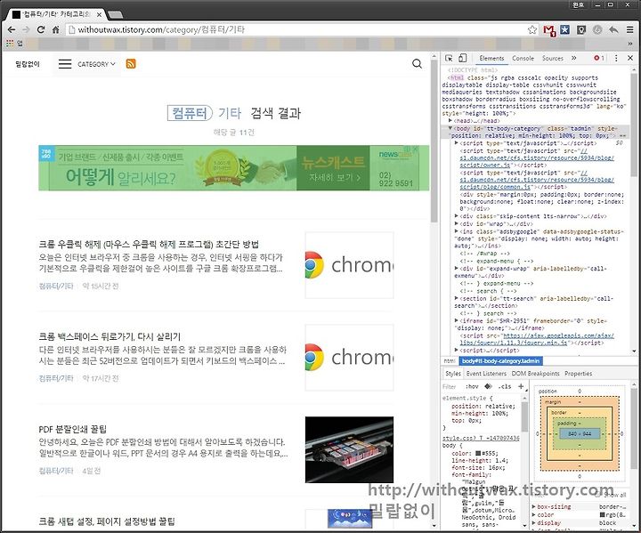Open the Event Listeners tab

[486, 374]
